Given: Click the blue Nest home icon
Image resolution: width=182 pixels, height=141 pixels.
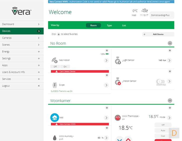Looking at the screenshot, I should [54, 118].
